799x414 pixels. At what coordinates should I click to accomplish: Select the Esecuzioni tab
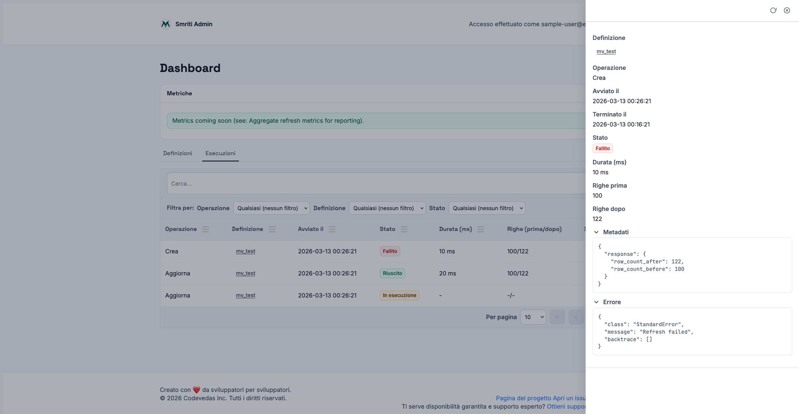(220, 153)
